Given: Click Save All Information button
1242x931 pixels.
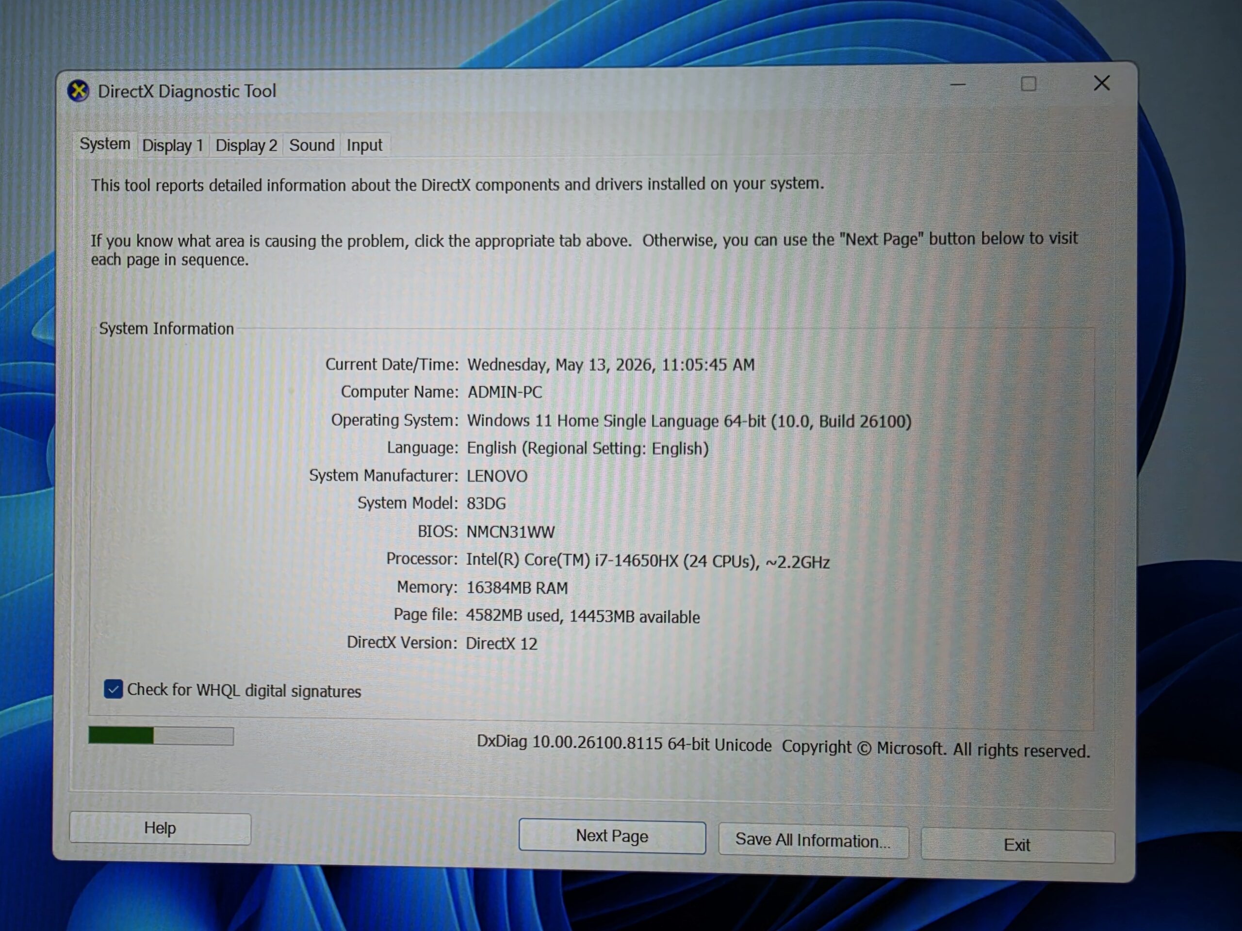Looking at the screenshot, I should 813,841.
